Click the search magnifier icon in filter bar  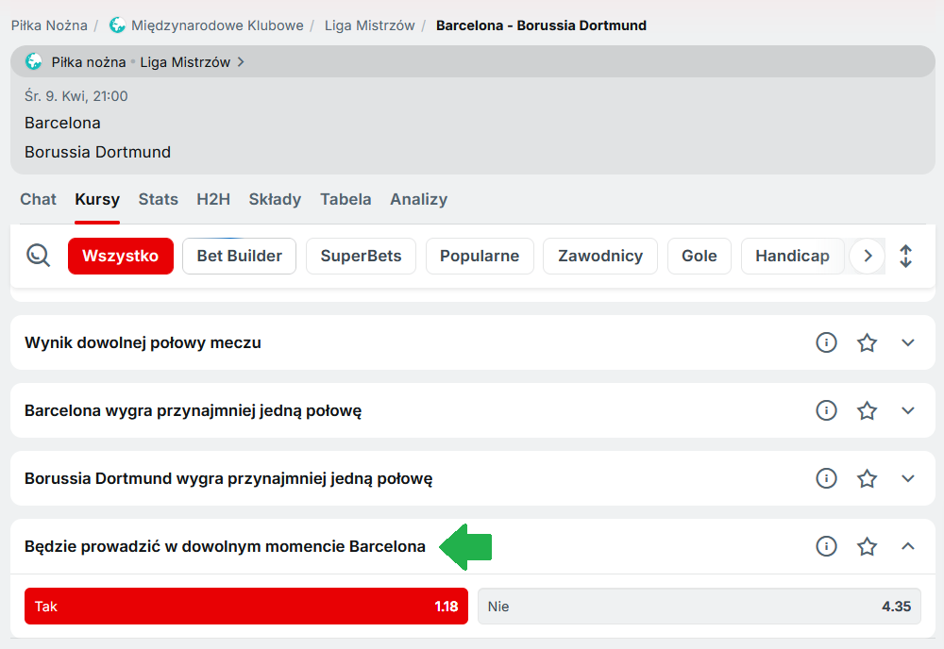point(38,256)
